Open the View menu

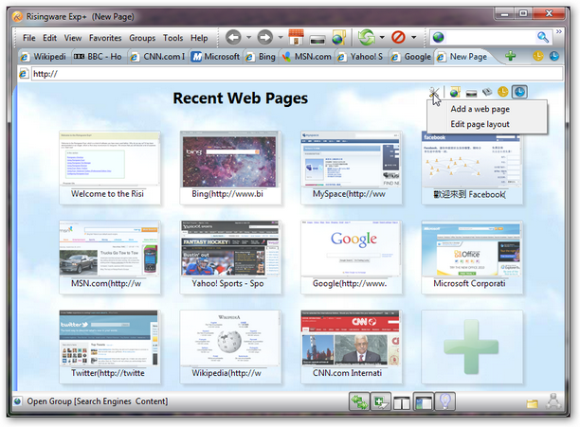pos(73,38)
